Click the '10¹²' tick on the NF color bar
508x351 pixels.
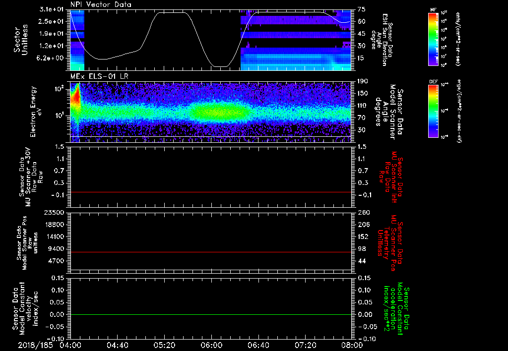pyautogui.click(x=444, y=13)
